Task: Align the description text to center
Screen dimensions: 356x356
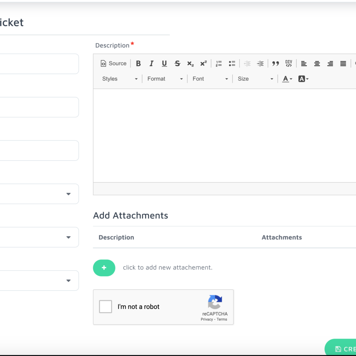Action: point(317,63)
